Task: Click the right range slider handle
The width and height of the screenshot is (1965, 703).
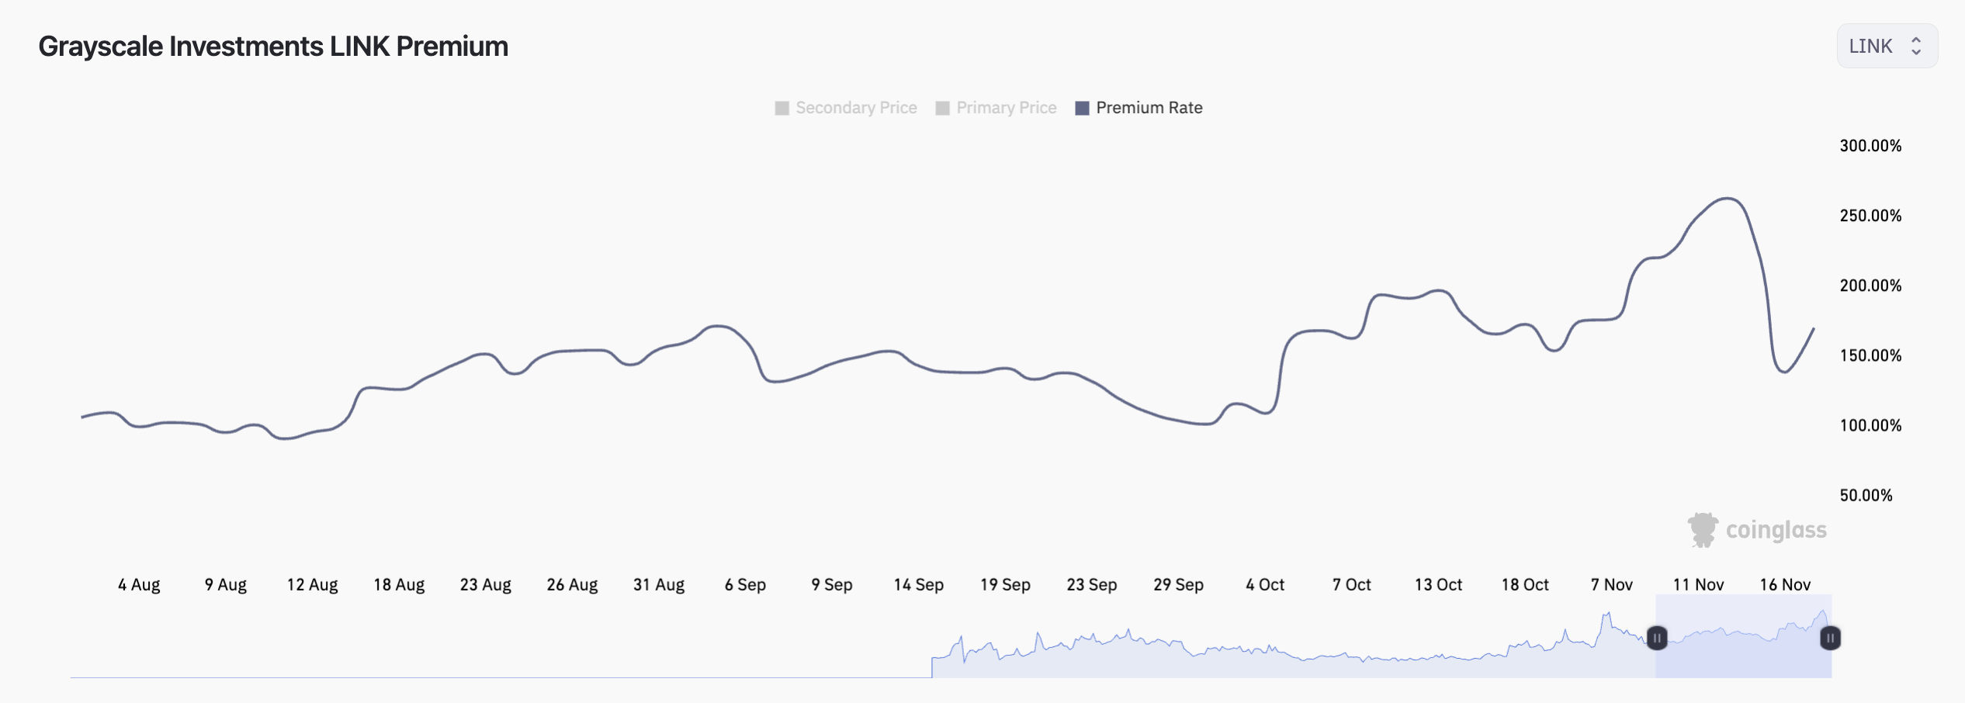Action: click(x=1830, y=638)
